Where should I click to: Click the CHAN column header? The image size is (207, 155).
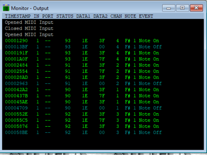(116, 16)
